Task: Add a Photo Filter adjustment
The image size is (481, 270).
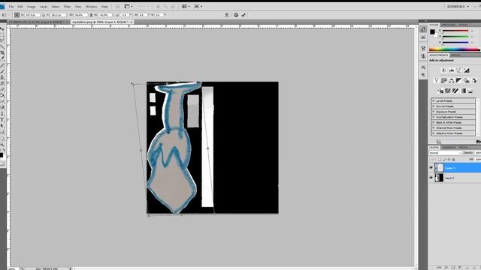Action: tap(466, 80)
